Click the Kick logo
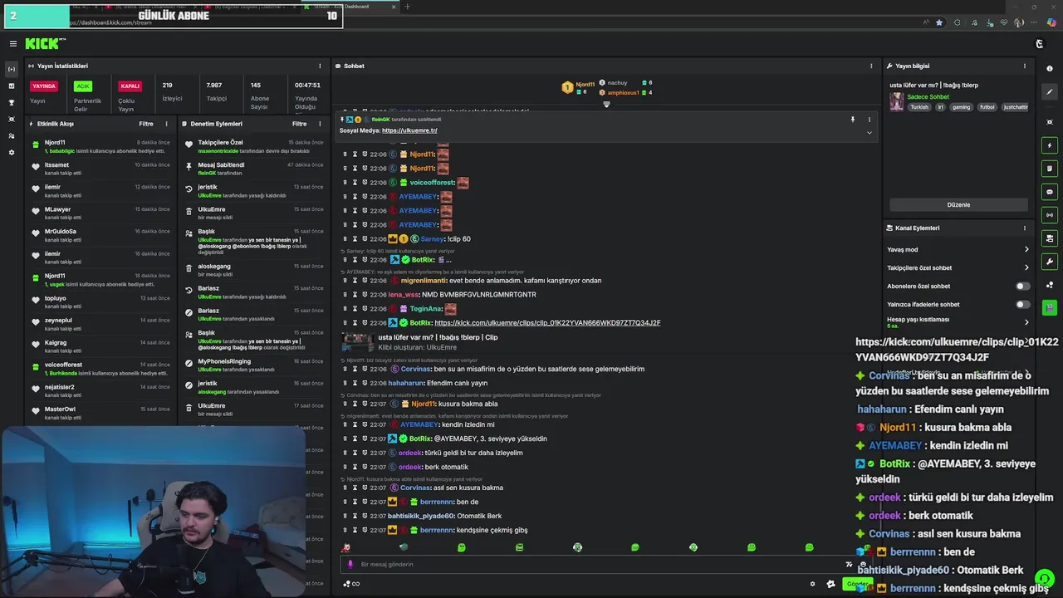The width and height of the screenshot is (1063, 598). coord(45,43)
